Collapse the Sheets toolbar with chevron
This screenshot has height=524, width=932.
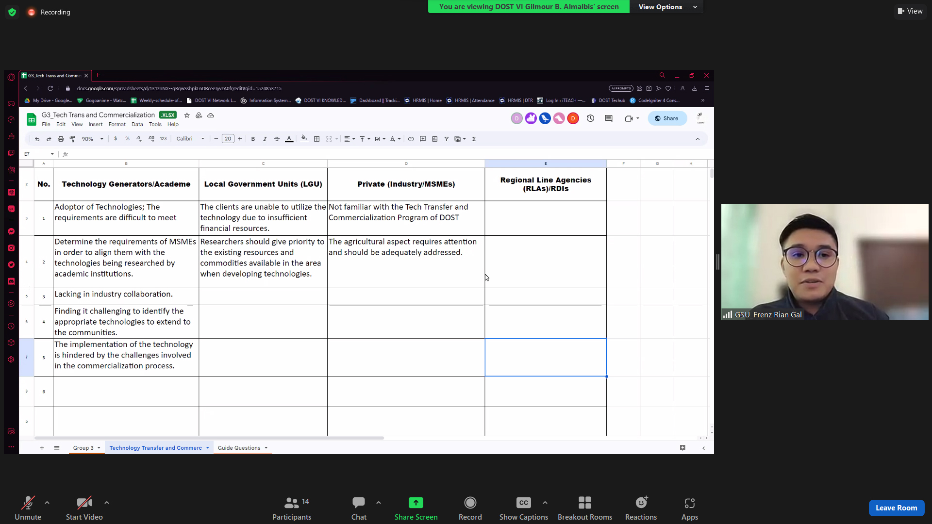pos(698,139)
